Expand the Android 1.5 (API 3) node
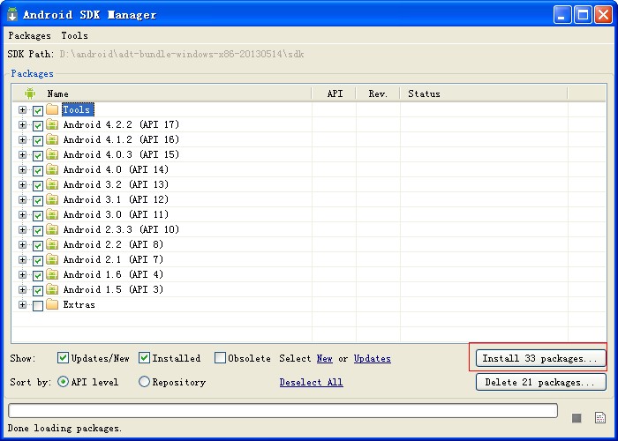This screenshot has width=618, height=441. tap(22, 290)
